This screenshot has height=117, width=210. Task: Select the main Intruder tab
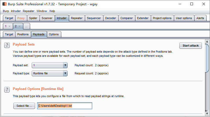[x=62, y=18]
